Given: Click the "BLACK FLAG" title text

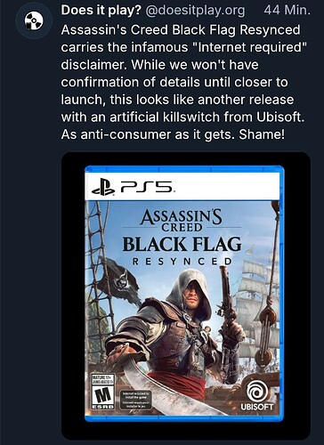Looking at the screenshot, I should coord(182,244).
